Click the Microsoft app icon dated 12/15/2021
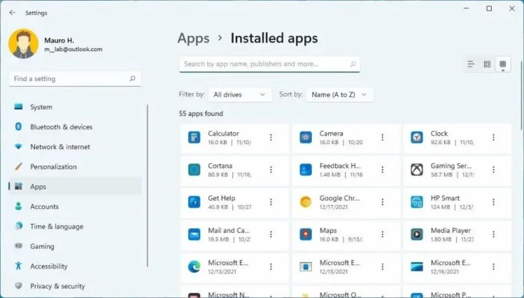The image size is (524, 298). click(x=305, y=267)
